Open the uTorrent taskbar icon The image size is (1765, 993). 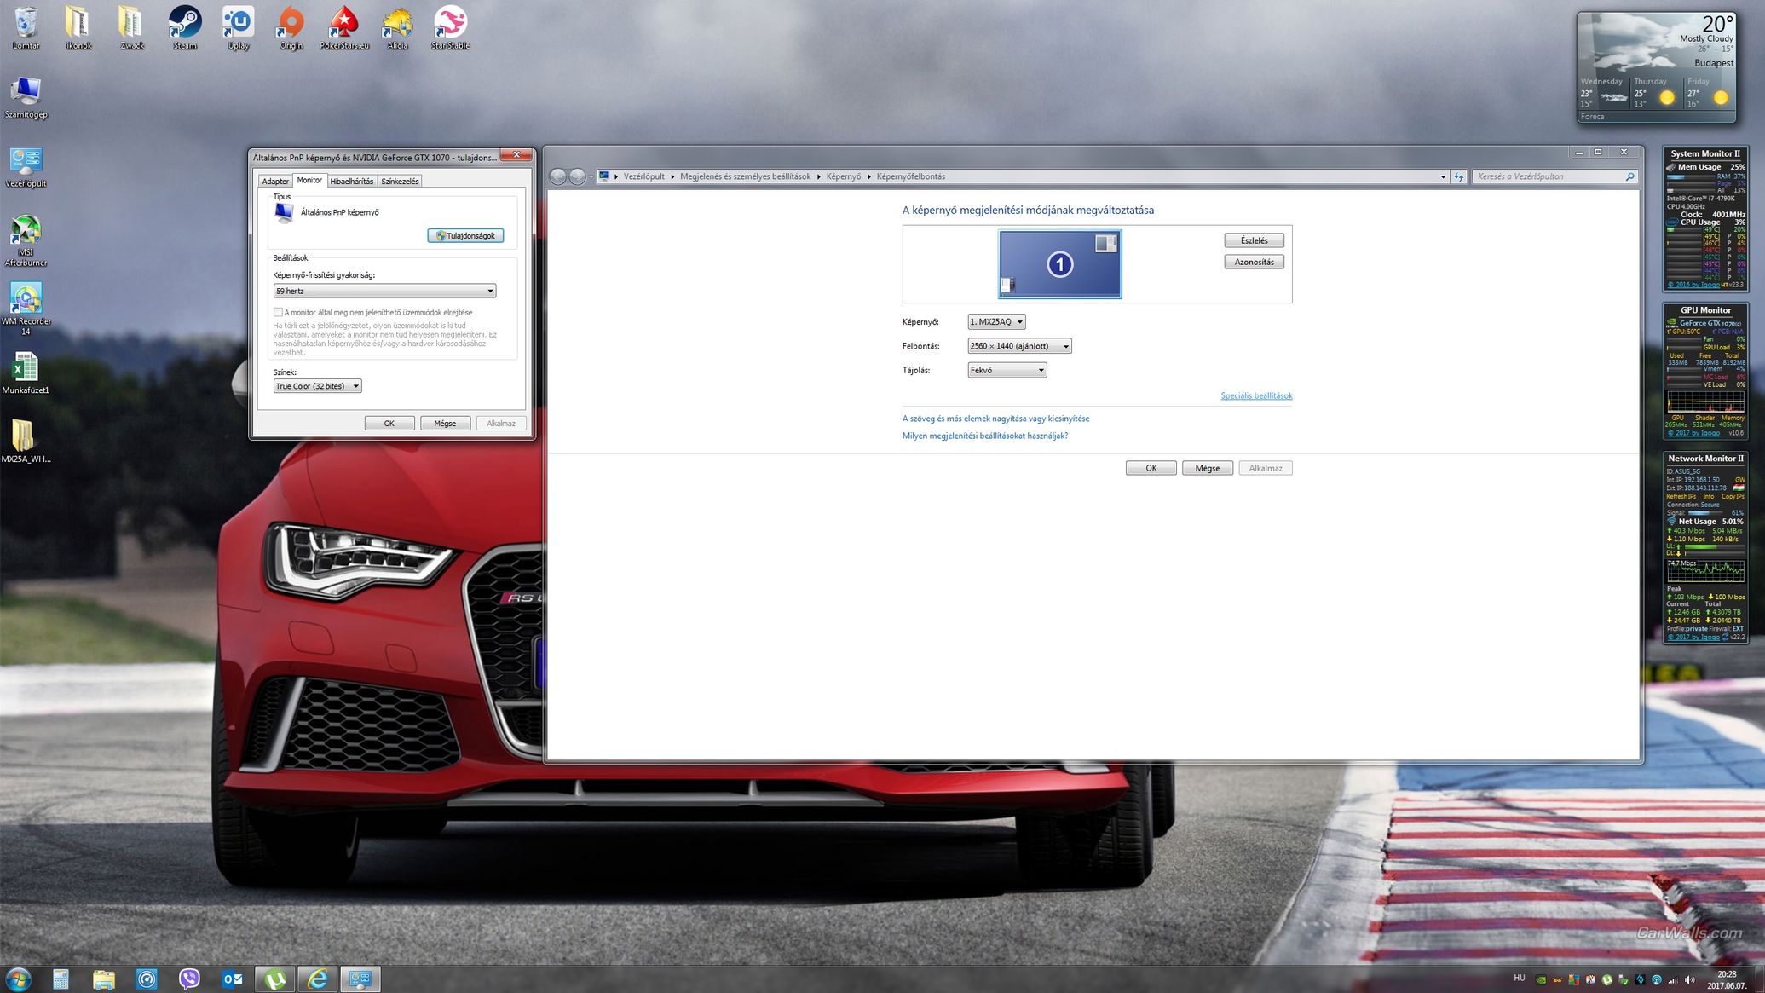(x=274, y=979)
